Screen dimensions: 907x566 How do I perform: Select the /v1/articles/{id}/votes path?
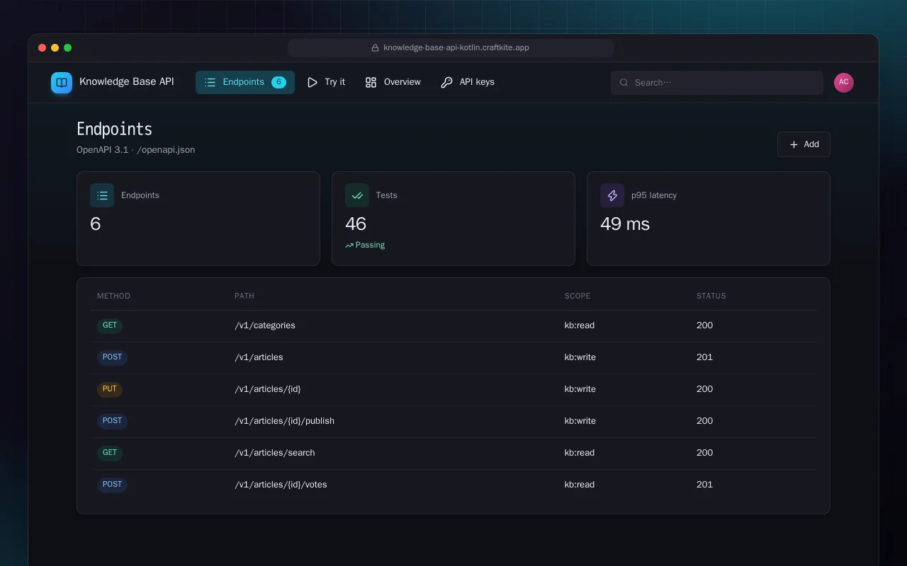point(281,485)
